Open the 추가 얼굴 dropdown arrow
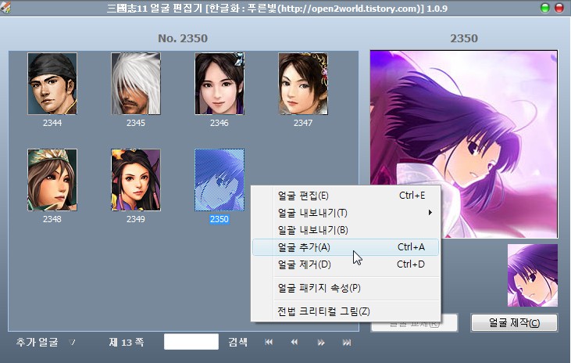Screen dimensions: 571x363 pyautogui.click(x=72, y=342)
